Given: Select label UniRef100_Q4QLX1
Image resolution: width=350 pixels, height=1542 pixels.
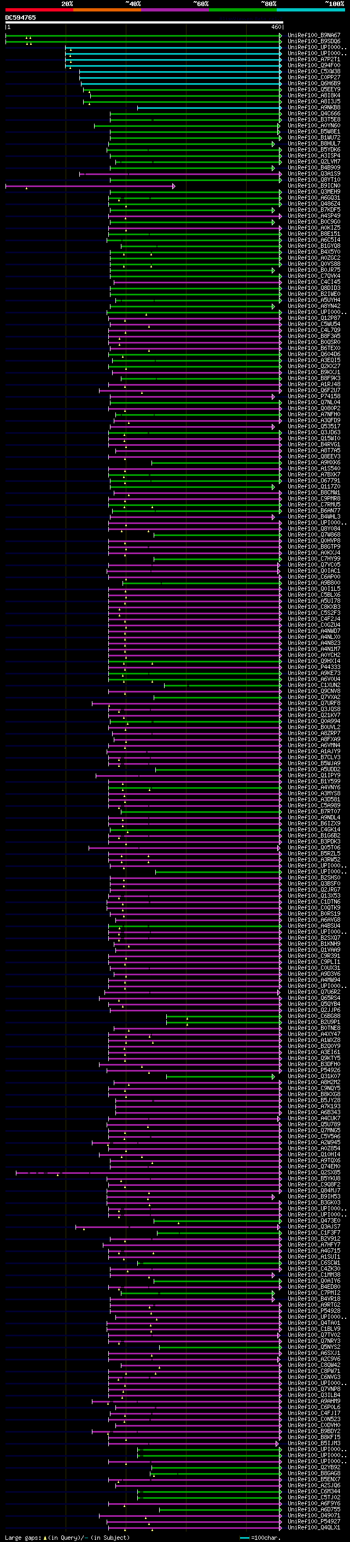Looking at the screenshot, I should [313, 1527].
